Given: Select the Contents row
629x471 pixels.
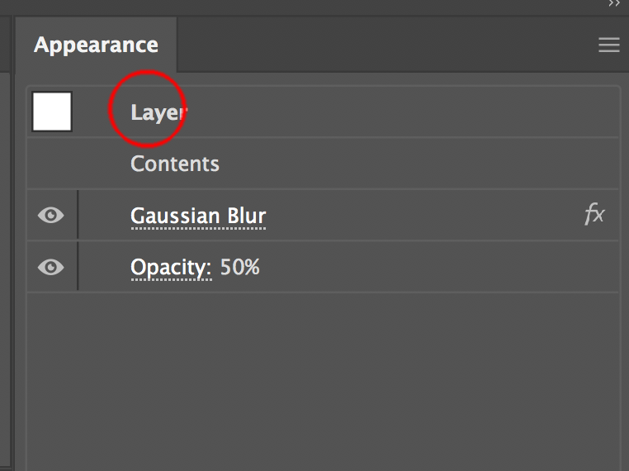Looking at the screenshot, I should (175, 164).
